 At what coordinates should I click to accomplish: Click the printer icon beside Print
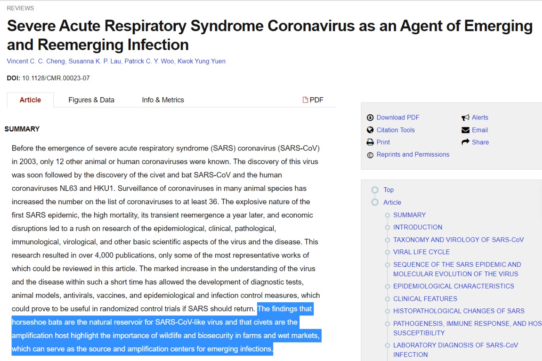370,142
